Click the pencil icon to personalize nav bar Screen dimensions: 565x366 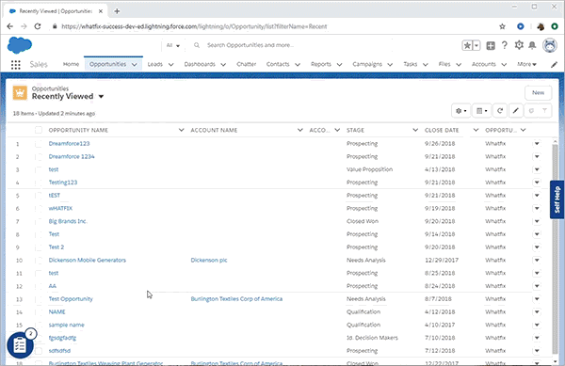(555, 65)
